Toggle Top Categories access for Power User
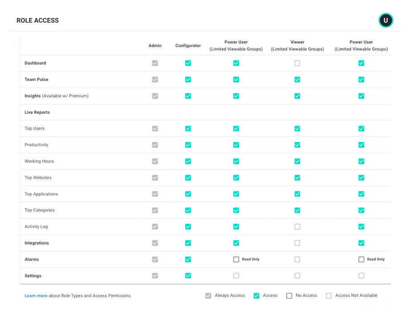 coord(236,210)
